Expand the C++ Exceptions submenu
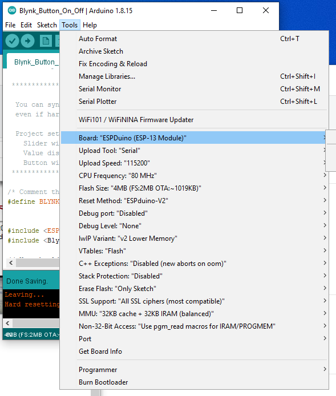The height and width of the screenshot is (396, 336). [195, 264]
